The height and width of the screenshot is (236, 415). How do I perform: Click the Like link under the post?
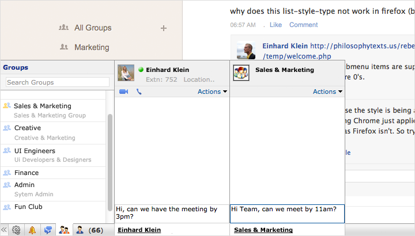(276, 25)
